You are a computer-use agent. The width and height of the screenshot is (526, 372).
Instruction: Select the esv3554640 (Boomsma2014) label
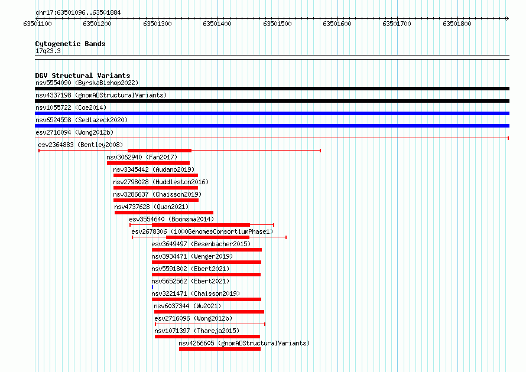click(171, 219)
